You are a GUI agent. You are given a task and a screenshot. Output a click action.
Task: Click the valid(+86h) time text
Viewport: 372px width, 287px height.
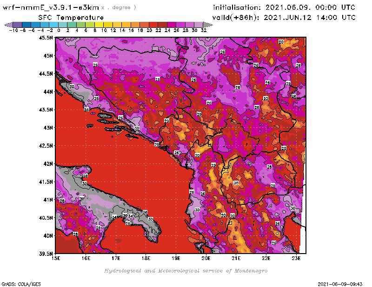(x=284, y=18)
